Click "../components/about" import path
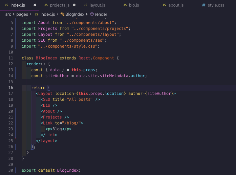 click(89, 23)
